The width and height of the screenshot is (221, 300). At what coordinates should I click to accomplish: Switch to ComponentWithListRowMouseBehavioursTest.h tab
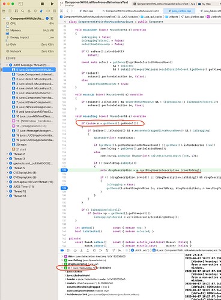tap(131, 11)
